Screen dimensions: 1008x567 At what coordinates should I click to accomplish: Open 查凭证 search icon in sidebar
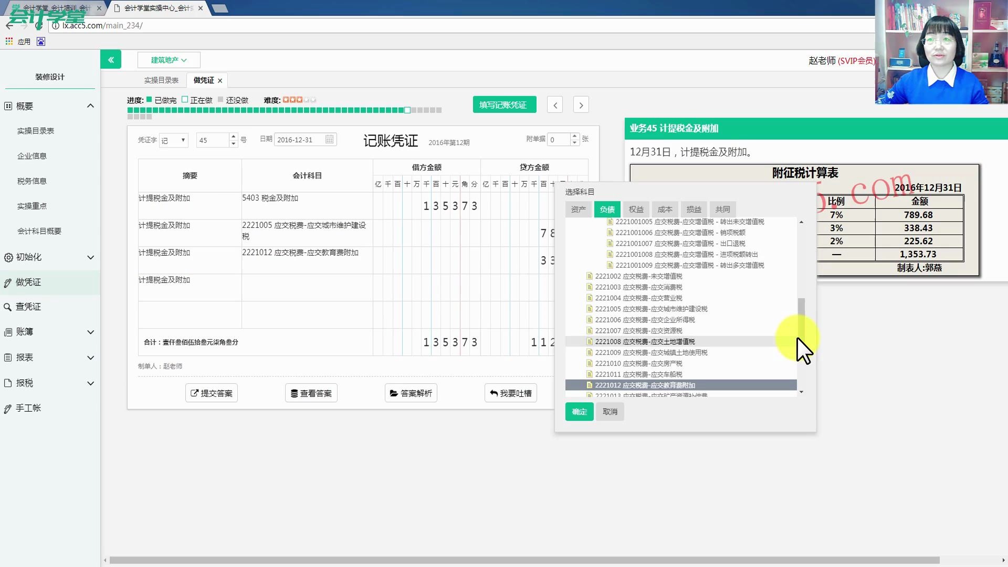click(8, 307)
